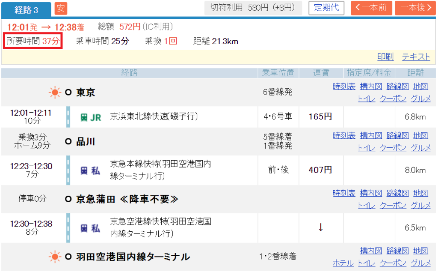Click the 所要時間 37分 text
This screenshot has height=272, width=438.
33,41
